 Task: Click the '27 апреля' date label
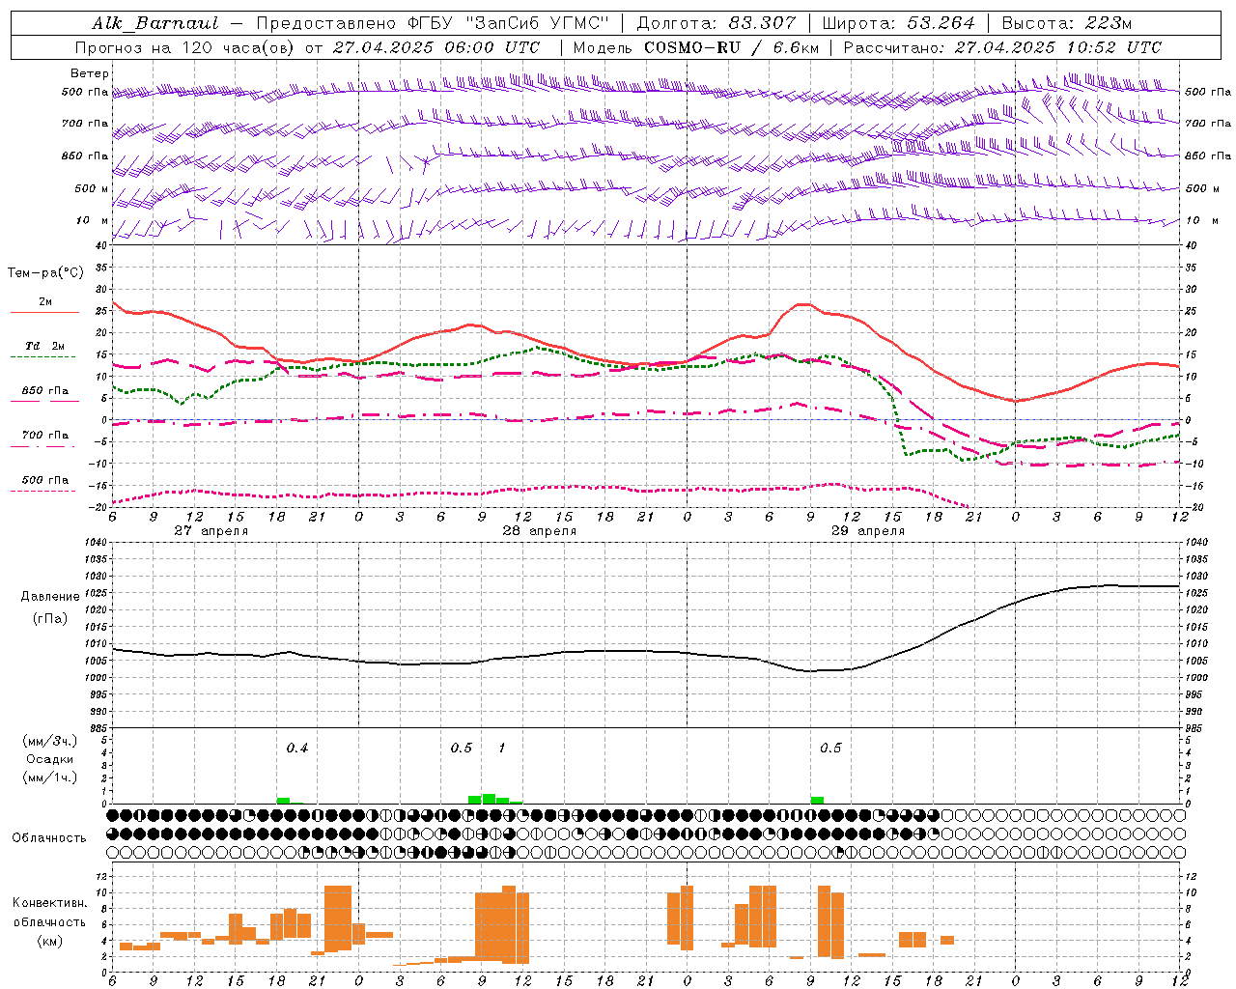211,531
